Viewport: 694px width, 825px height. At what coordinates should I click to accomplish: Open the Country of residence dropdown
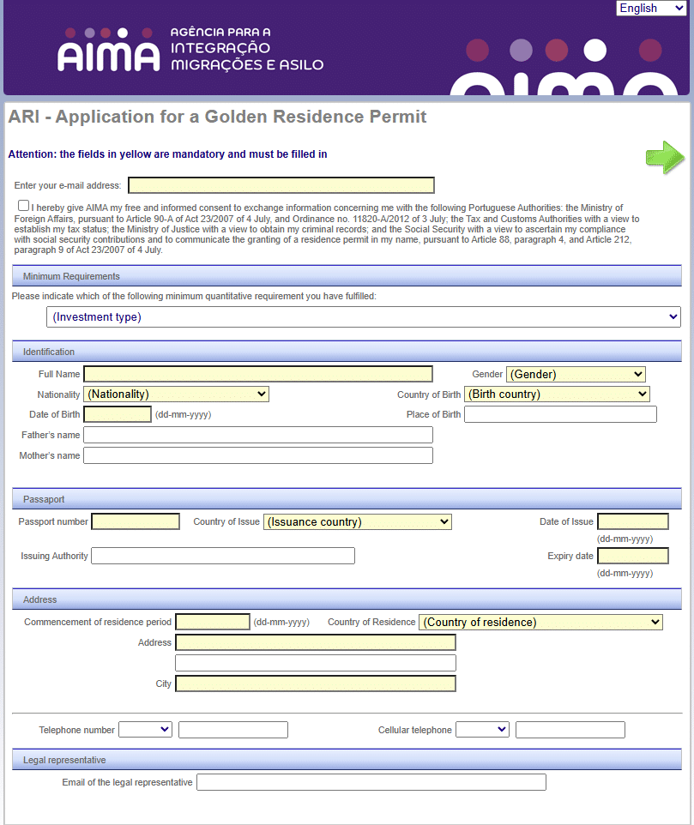pyautogui.click(x=540, y=622)
